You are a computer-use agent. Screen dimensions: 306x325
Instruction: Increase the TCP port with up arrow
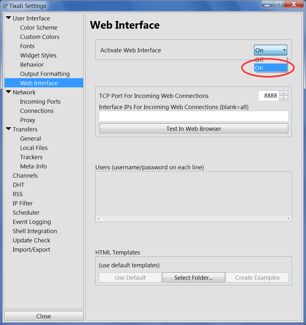pos(283,93)
